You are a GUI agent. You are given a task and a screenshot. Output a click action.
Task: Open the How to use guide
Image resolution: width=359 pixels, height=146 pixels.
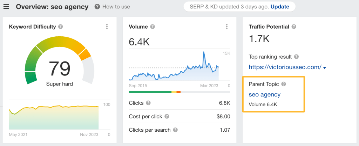tap(112, 7)
